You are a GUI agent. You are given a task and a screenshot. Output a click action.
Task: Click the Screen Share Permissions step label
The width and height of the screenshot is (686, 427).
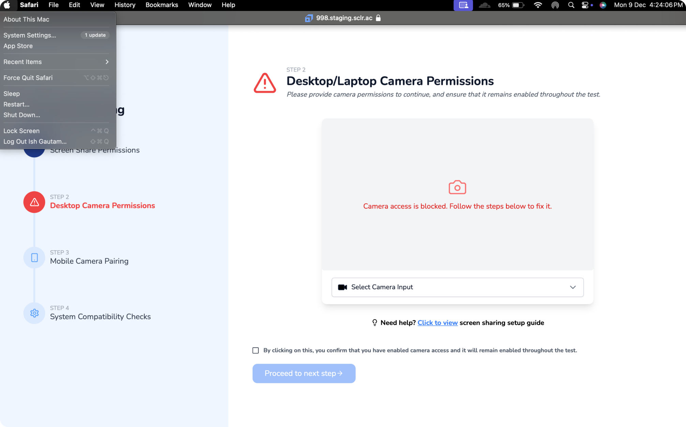(x=95, y=150)
